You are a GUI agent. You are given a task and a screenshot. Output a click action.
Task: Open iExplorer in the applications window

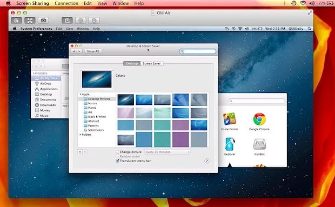[x=230, y=146]
